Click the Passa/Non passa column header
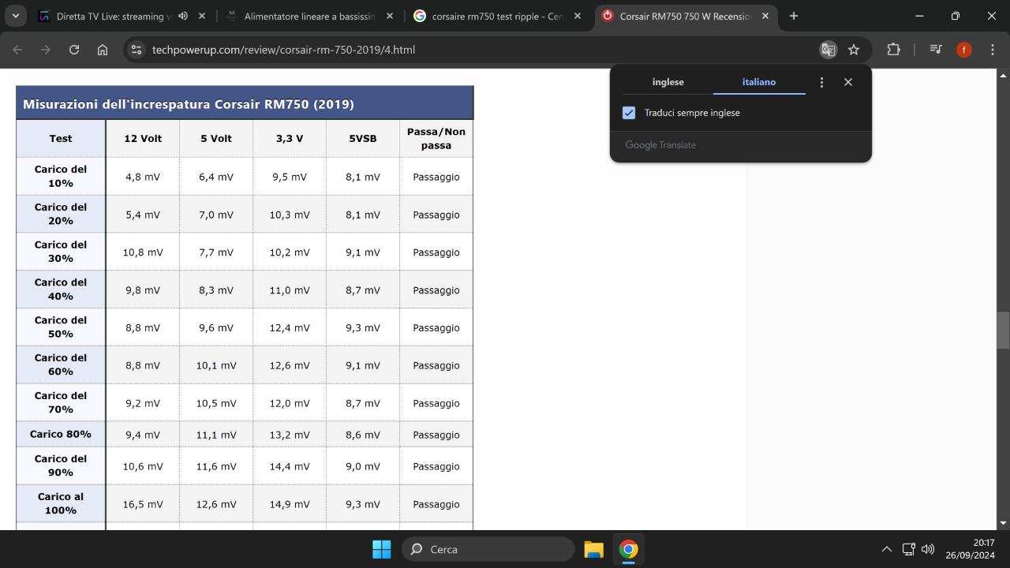The height and width of the screenshot is (568, 1010). tap(436, 139)
